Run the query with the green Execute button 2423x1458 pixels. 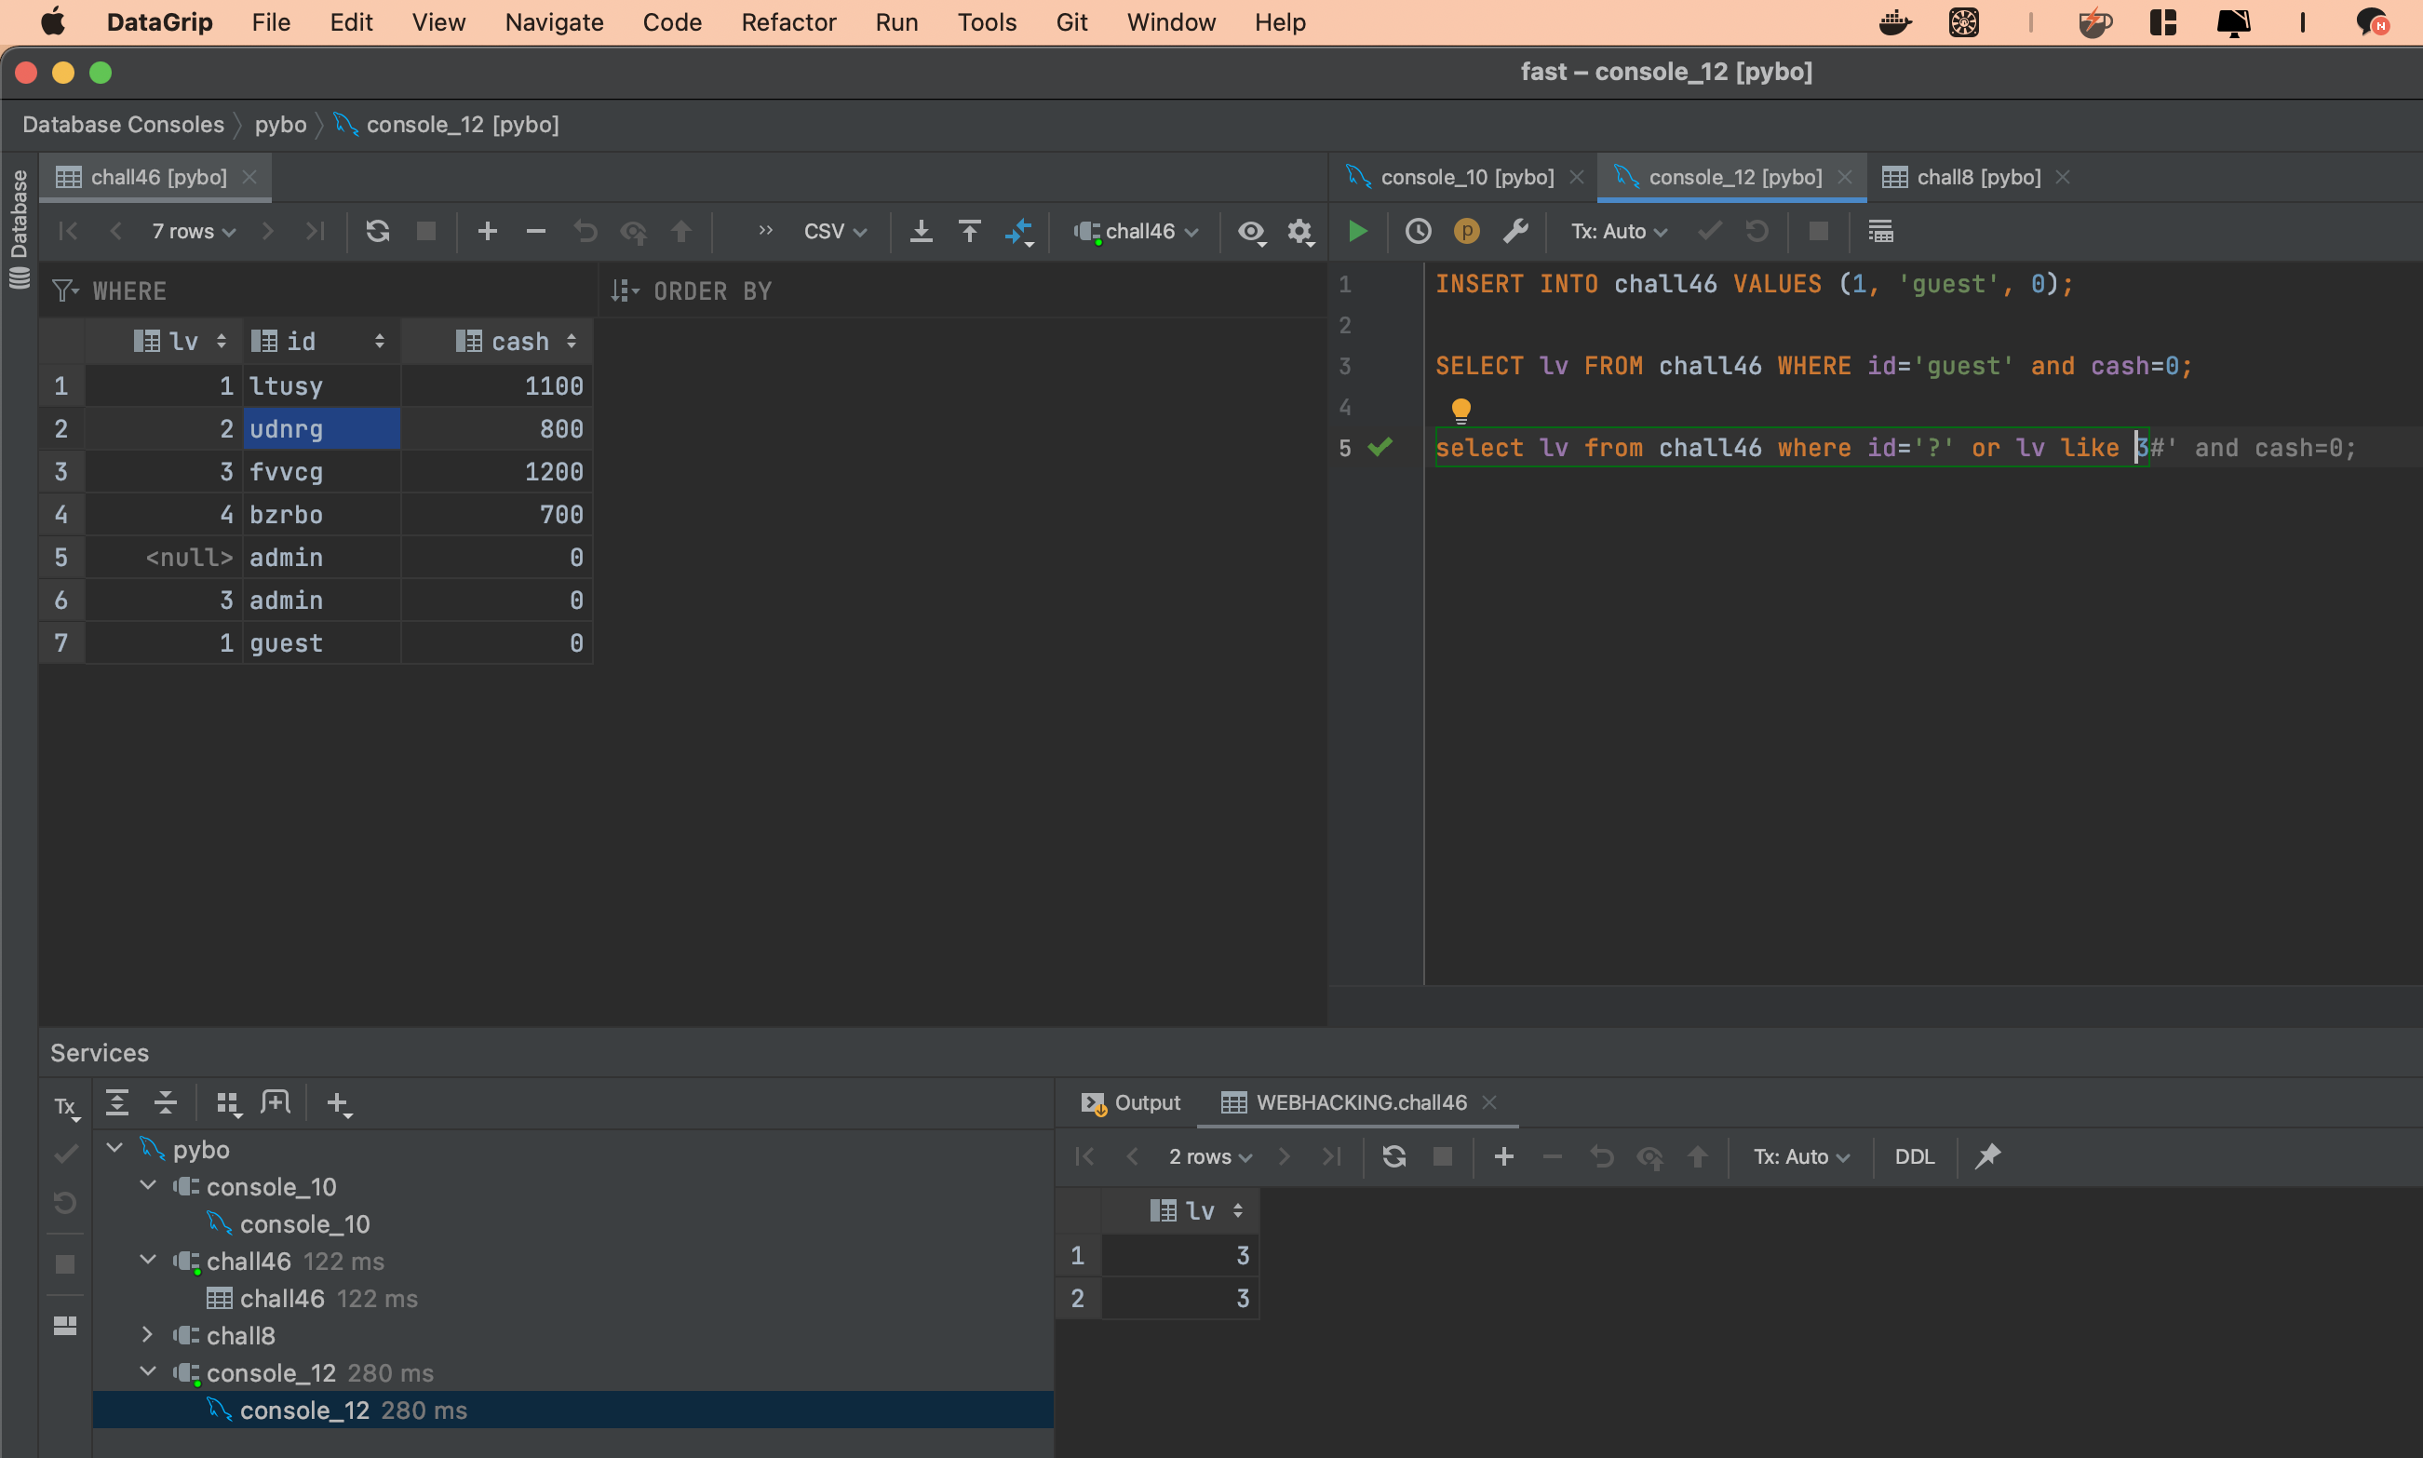[1357, 232]
